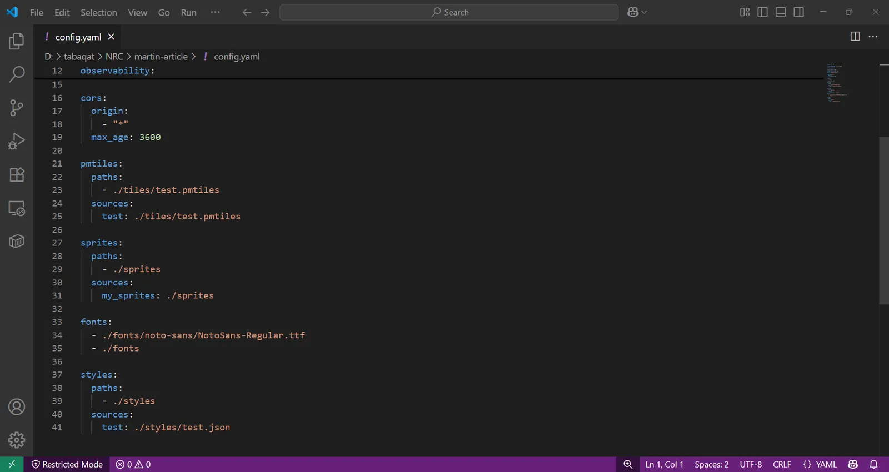Expand the overflow menu ellipsis in menu bar
Screen dimensions: 889x472
(216, 12)
